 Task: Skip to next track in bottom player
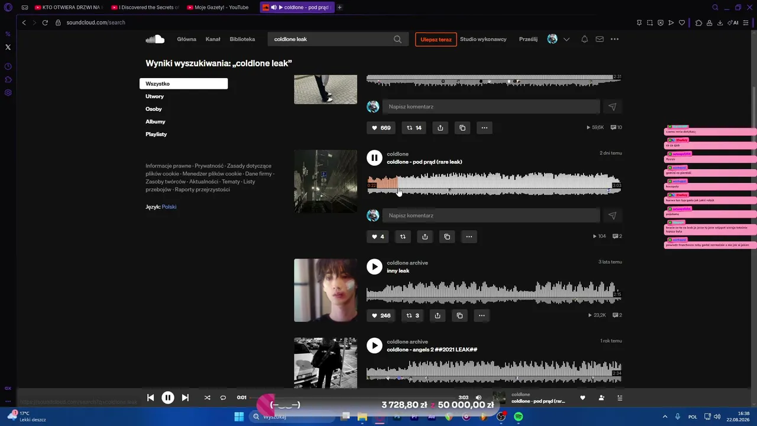coord(185,398)
